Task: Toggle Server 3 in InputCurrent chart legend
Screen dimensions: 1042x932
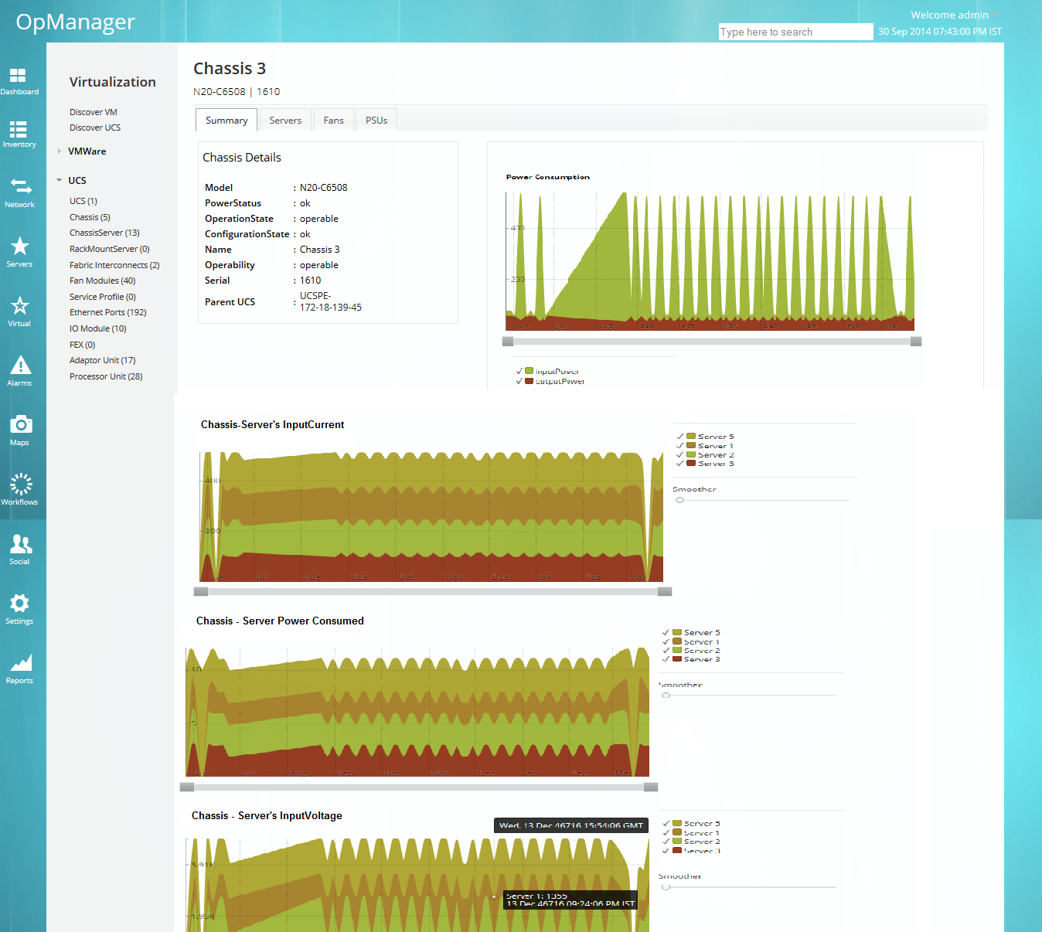Action: pos(680,464)
